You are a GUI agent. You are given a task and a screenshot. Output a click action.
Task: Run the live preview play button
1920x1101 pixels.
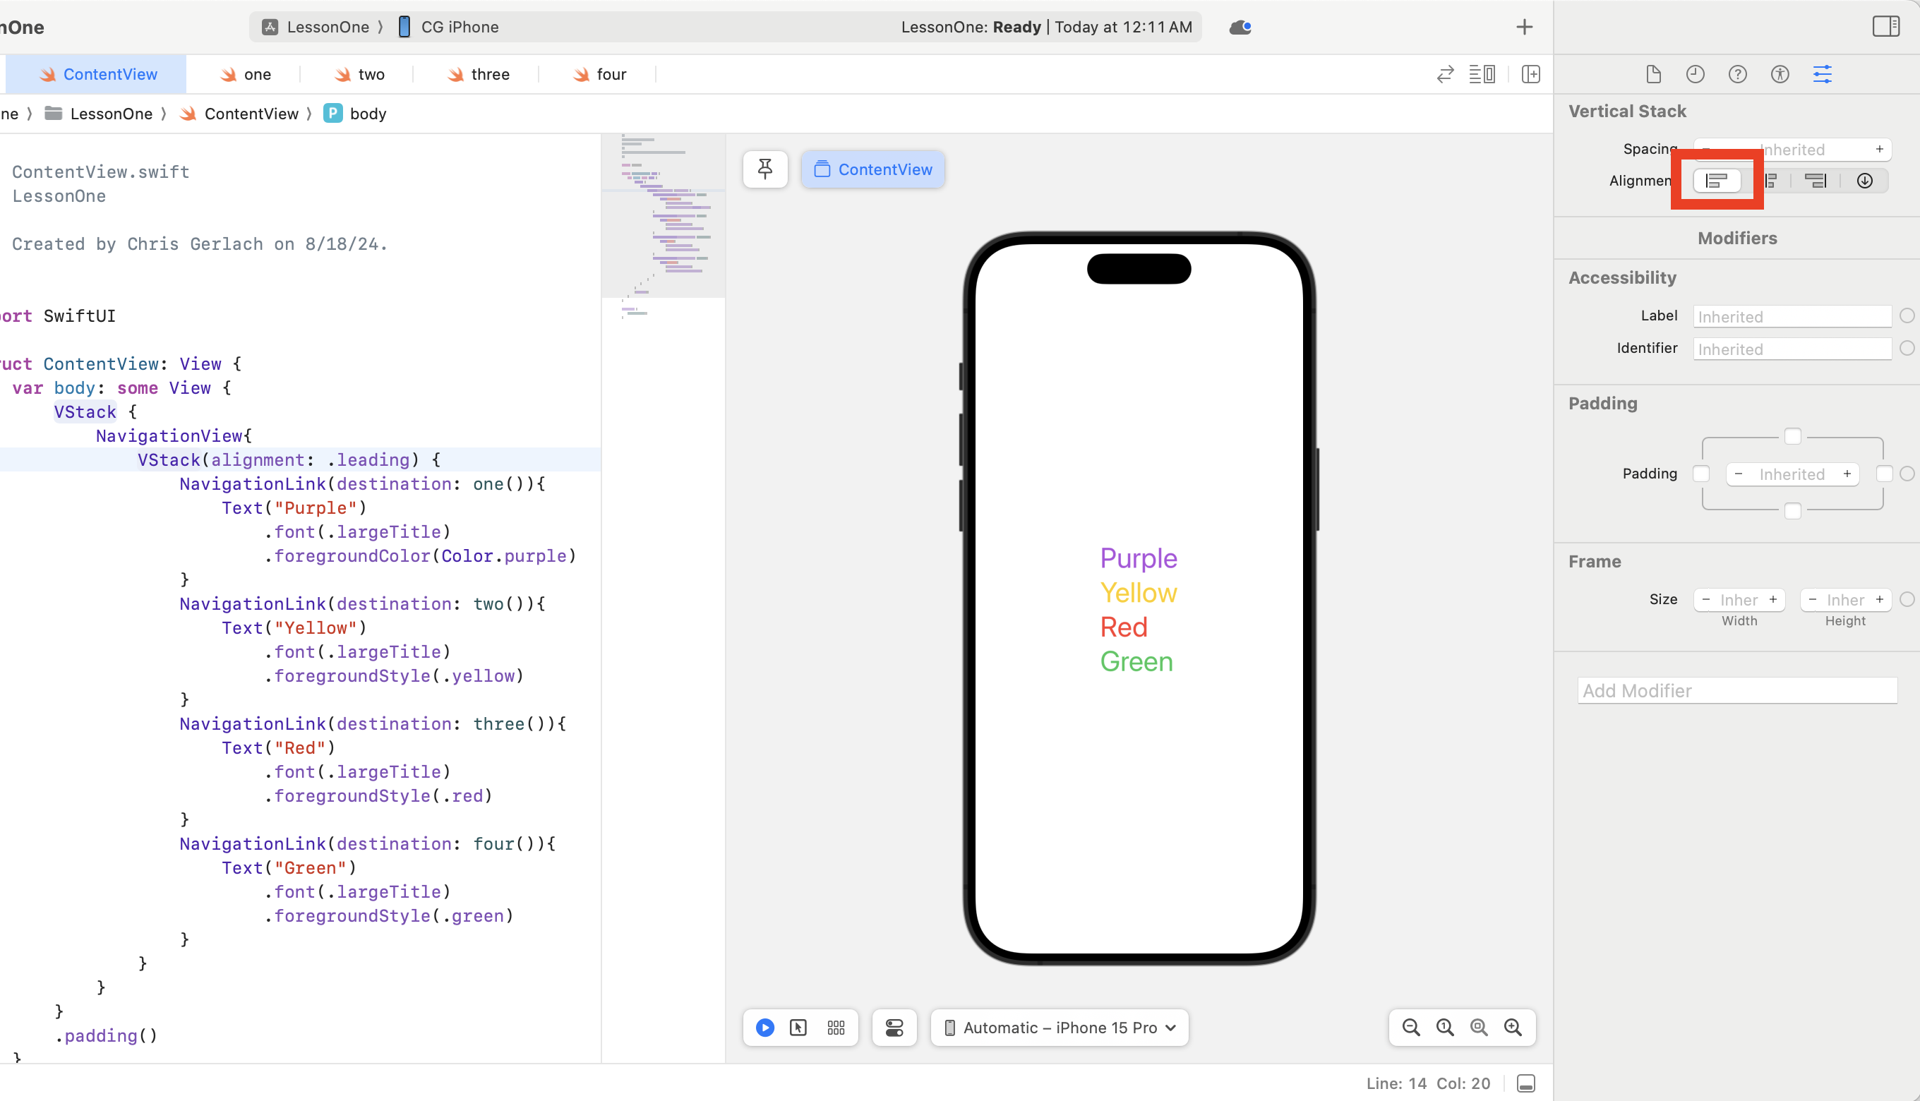click(764, 1028)
